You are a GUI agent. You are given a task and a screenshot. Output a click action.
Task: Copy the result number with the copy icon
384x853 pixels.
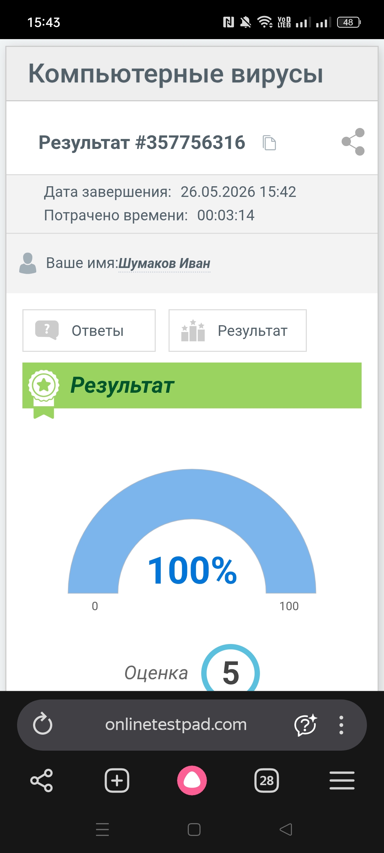(269, 143)
